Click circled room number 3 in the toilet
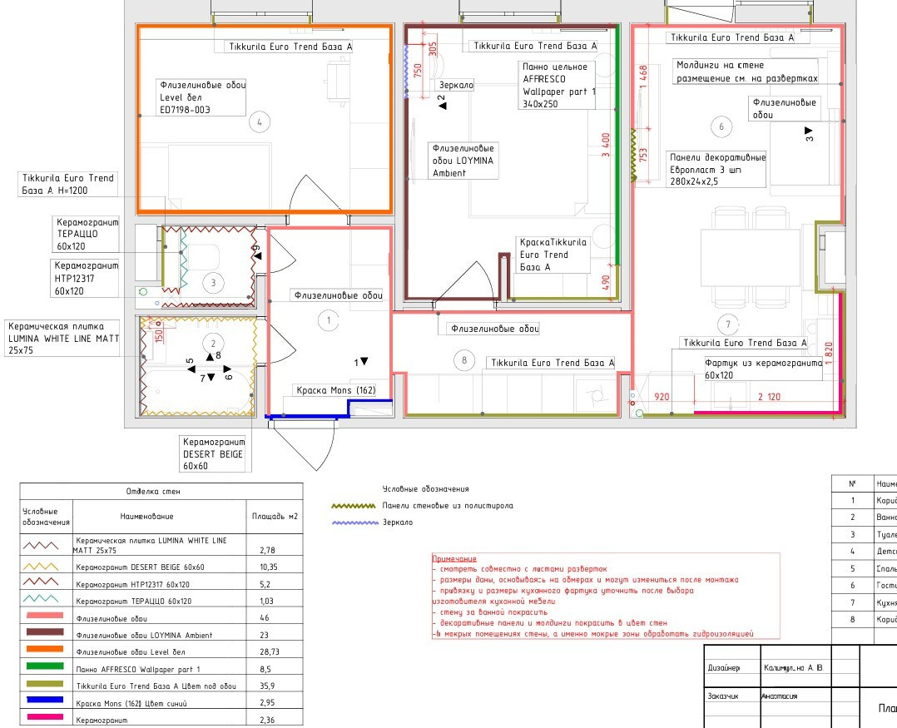 [x=213, y=283]
